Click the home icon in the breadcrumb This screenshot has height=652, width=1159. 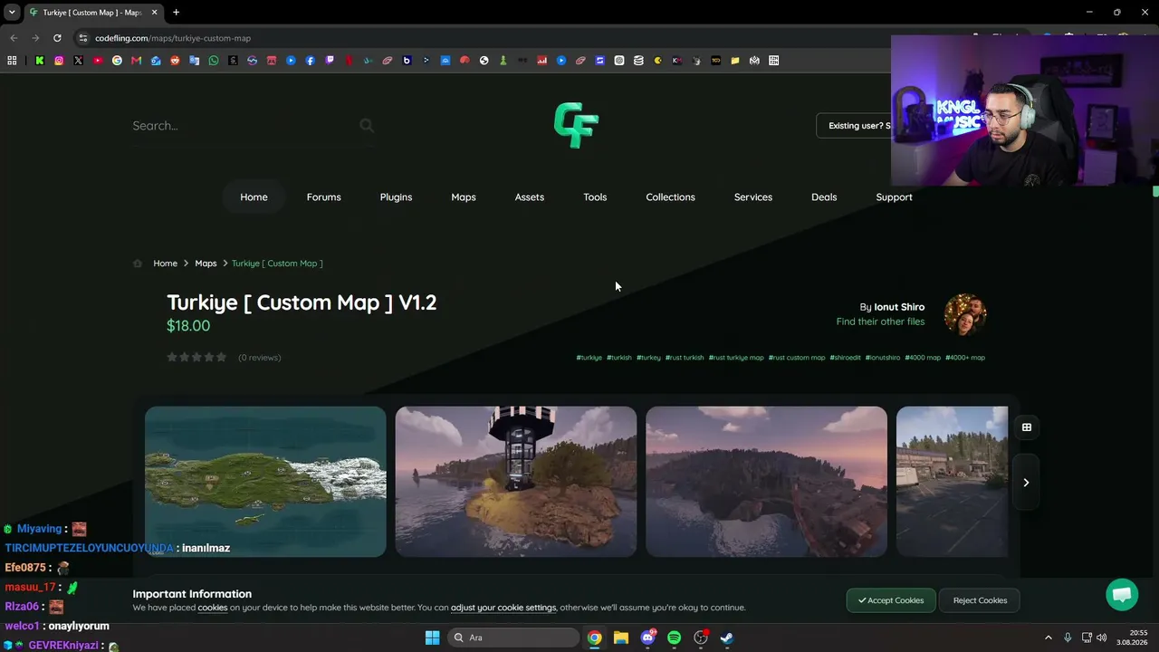[138, 264]
